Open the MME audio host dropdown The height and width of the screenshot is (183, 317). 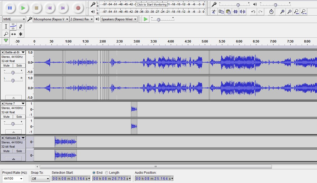coord(14,19)
